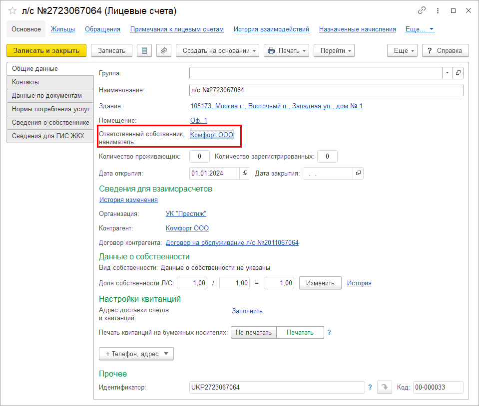The width and height of the screenshot is (479, 406).
Task: Open the Обращения navigation link
Action: click(103, 29)
